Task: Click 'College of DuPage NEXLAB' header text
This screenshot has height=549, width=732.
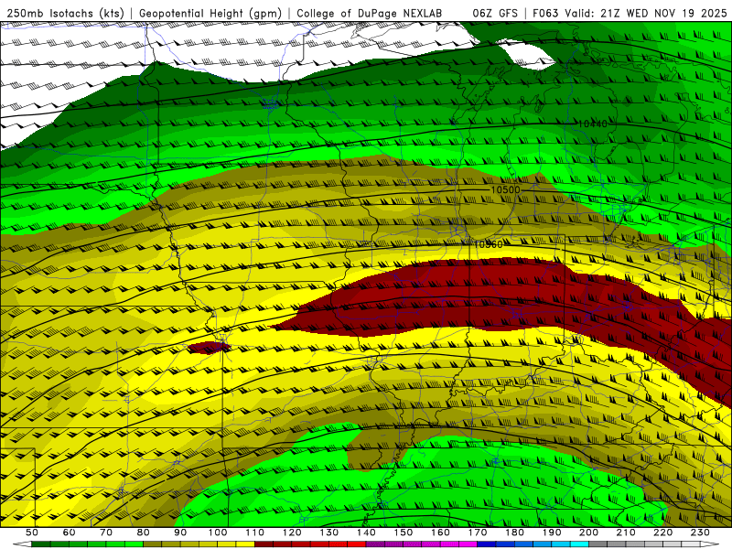Action: 370,13
